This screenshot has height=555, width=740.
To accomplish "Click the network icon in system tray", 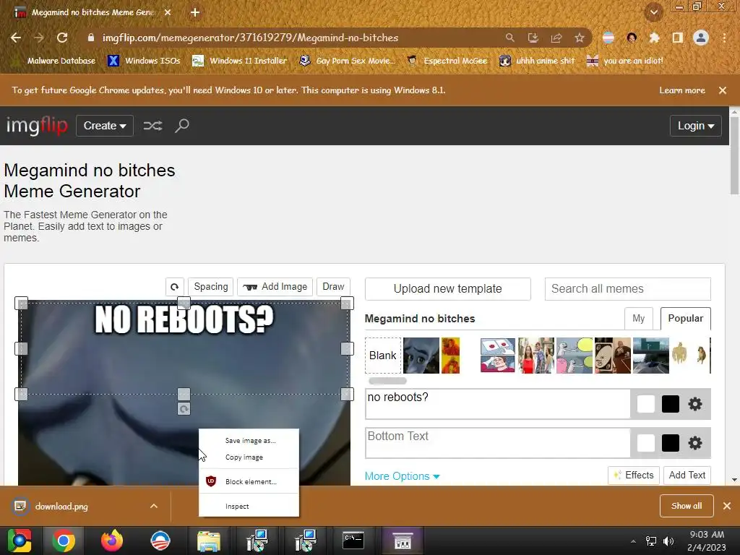I will (651, 541).
